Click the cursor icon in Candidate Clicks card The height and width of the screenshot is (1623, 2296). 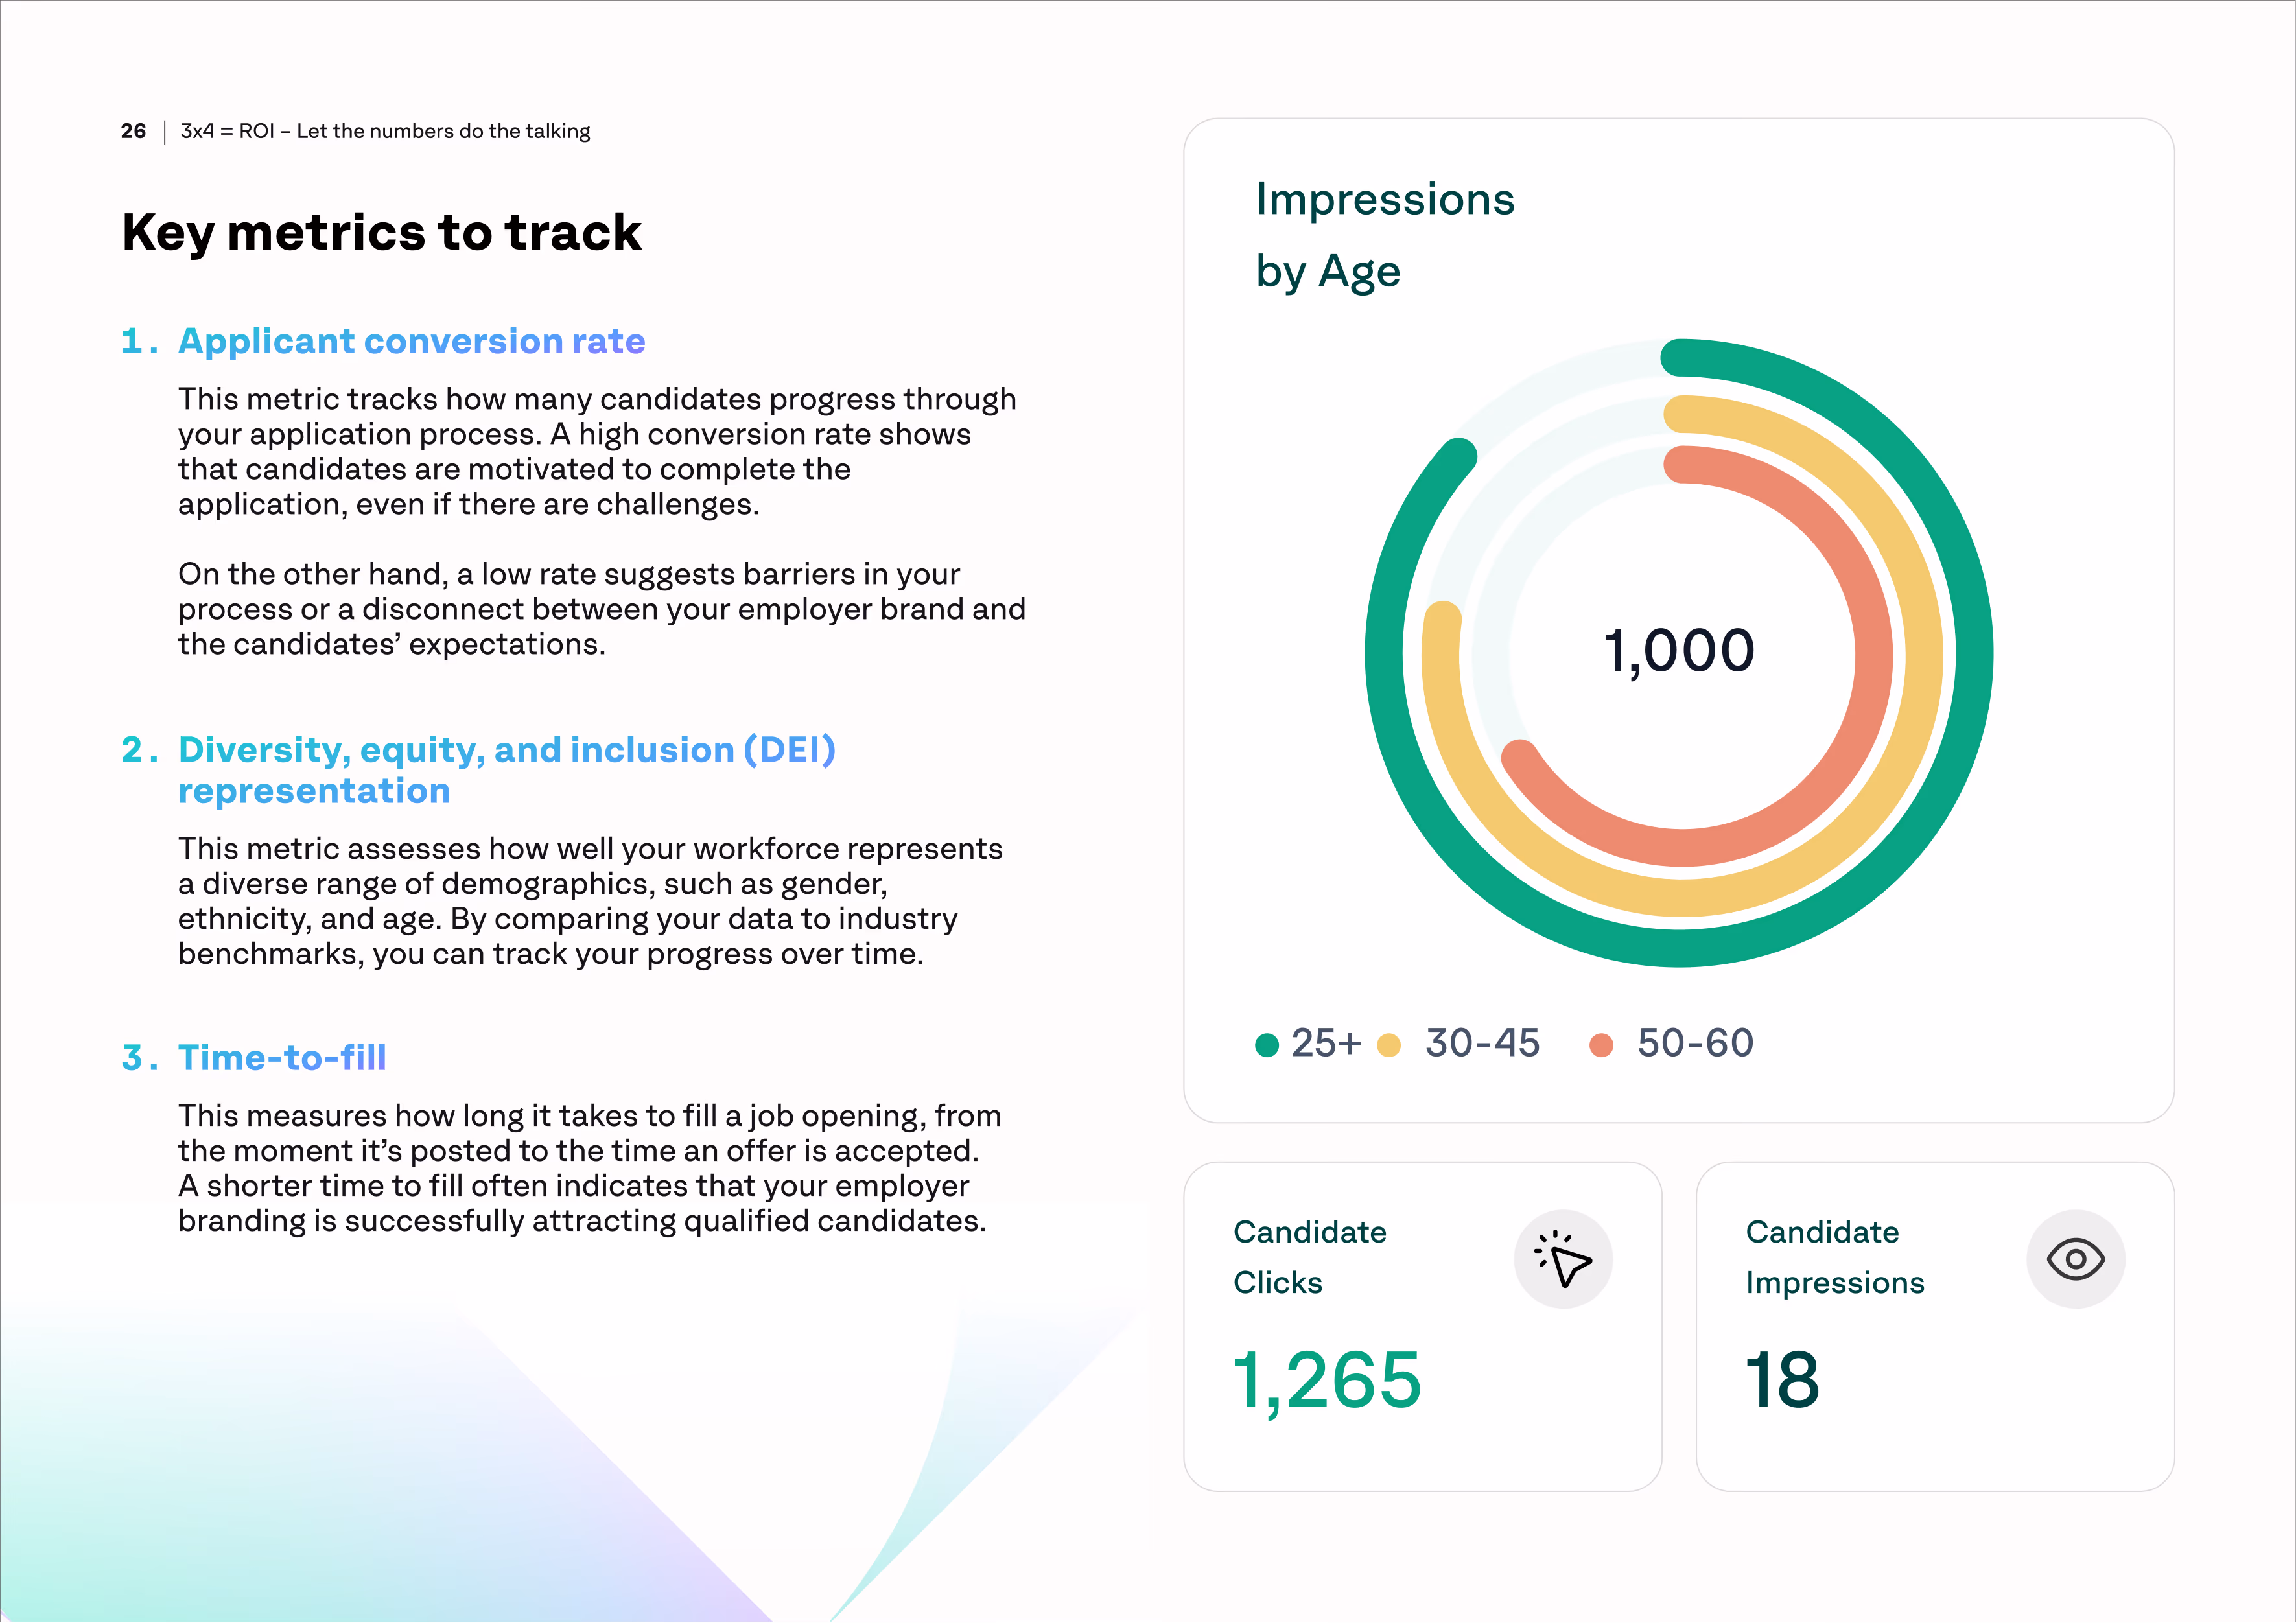[x=1563, y=1260]
